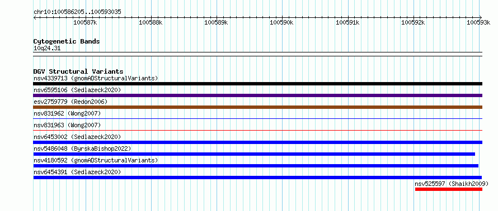This screenshot has width=498, height=211.
Task: Click the blue nsv5486048 variant bar
Action: pos(254,154)
